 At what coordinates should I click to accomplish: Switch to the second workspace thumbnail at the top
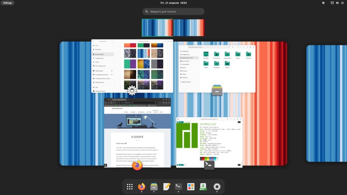click(x=189, y=27)
